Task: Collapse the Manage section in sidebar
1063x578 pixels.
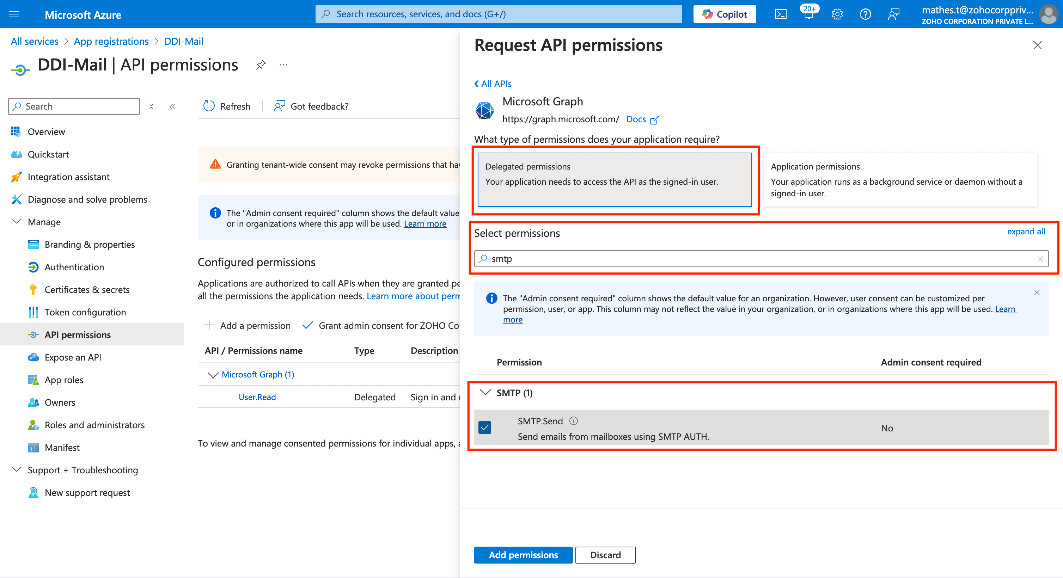Action: point(17,222)
